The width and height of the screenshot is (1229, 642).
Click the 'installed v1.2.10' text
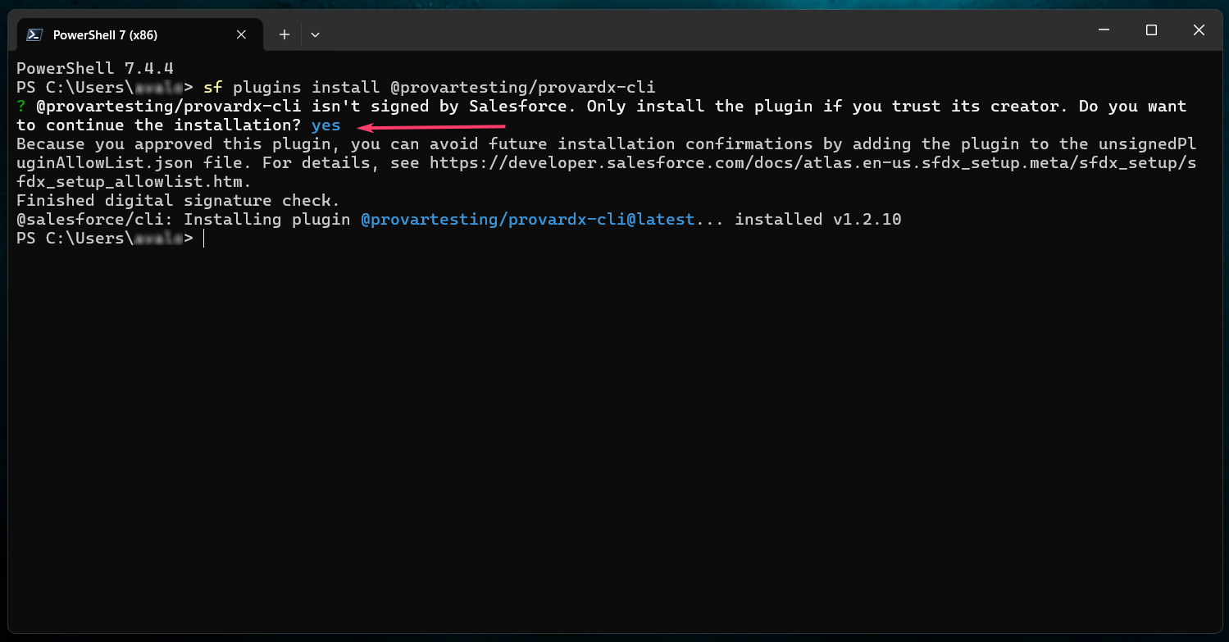818,220
